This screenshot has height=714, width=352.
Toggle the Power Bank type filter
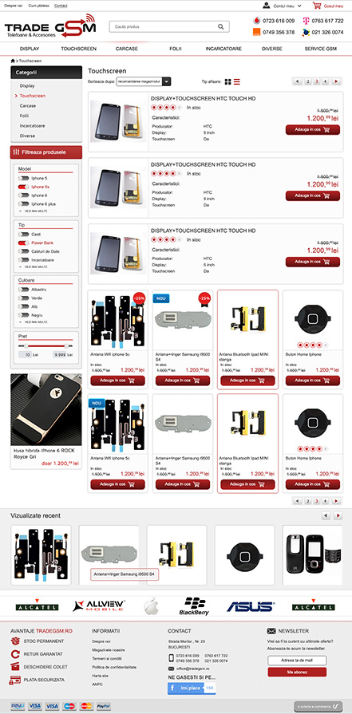(x=23, y=243)
